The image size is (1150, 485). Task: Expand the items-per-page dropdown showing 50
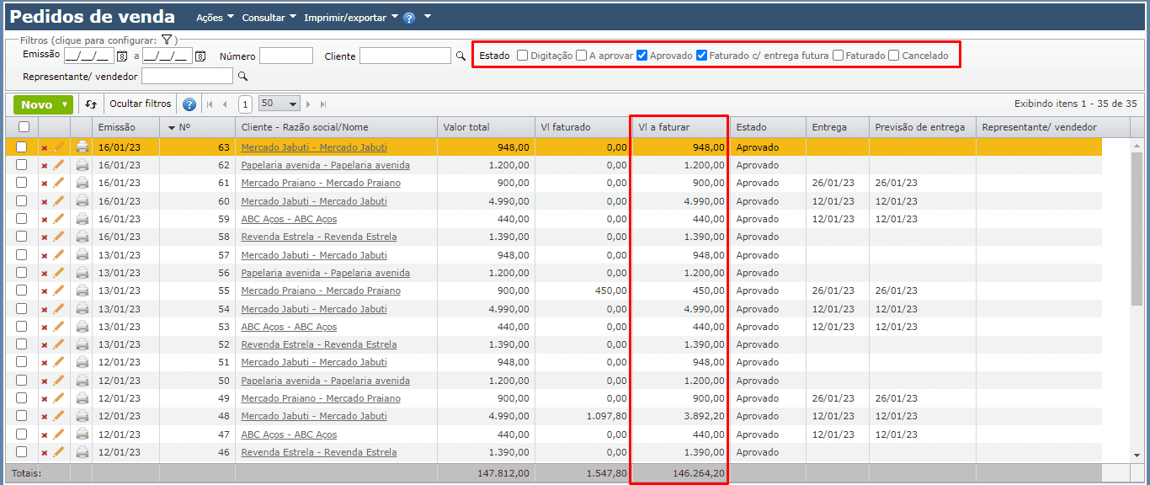pyautogui.click(x=280, y=104)
